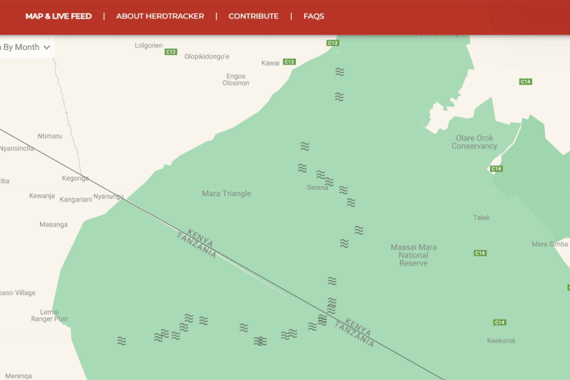Click the C13 road badge below Lolgorien
The image size is (570, 380).
click(x=171, y=52)
